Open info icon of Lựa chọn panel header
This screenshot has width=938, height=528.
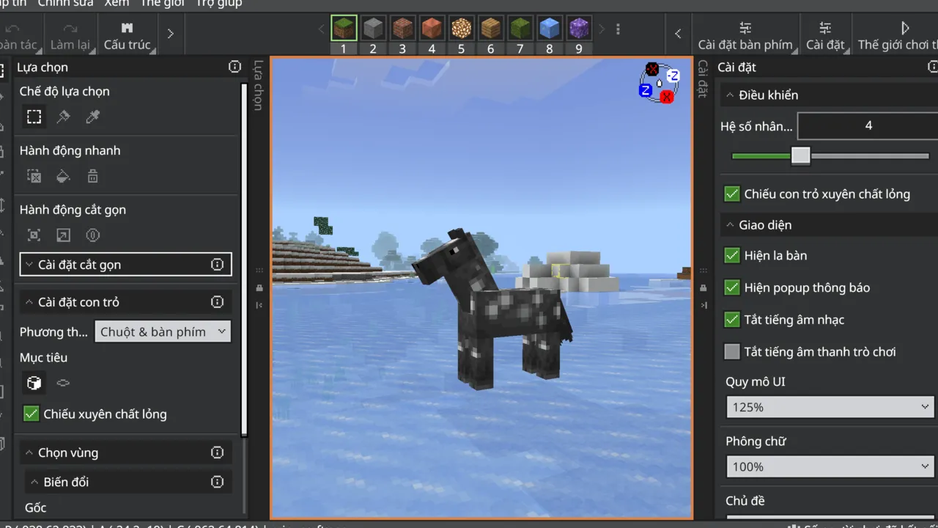tap(234, 67)
